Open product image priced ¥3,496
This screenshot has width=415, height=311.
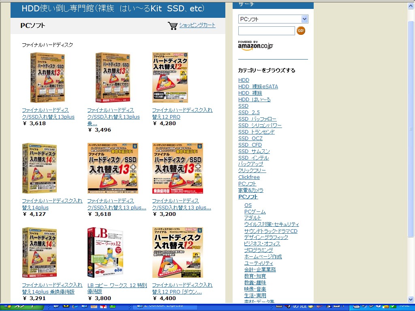(113, 77)
